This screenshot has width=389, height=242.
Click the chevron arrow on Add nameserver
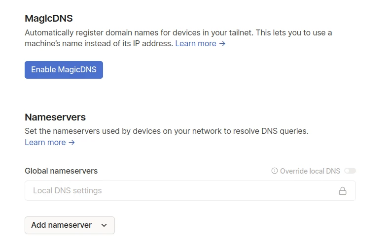pyautogui.click(x=104, y=225)
